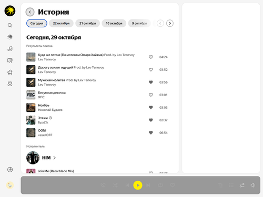Skip to next track in player

[x=148, y=185]
